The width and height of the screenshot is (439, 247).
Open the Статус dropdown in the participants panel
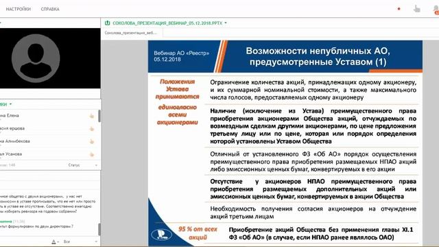(x=82, y=165)
